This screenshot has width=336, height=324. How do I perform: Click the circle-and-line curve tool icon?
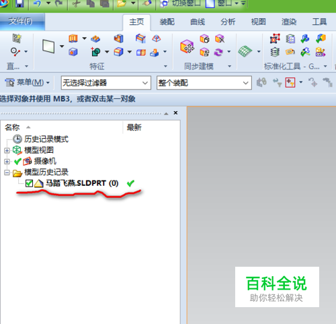point(15,52)
